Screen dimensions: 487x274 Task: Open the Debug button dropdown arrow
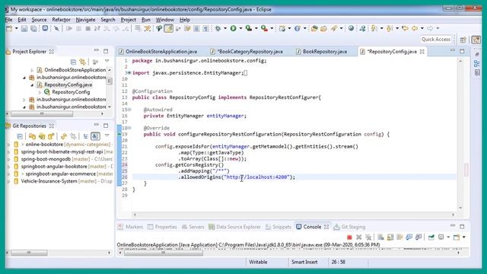225,29
